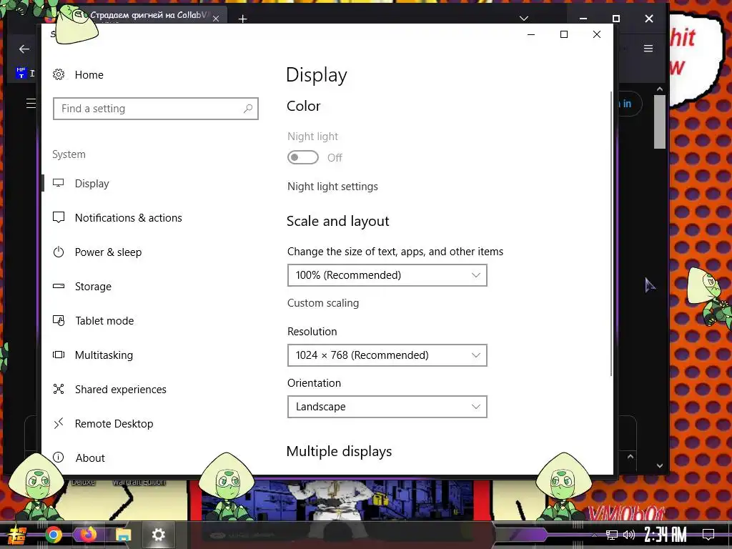Open the Action Center notification icon

pyautogui.click(x=708, y=535)
